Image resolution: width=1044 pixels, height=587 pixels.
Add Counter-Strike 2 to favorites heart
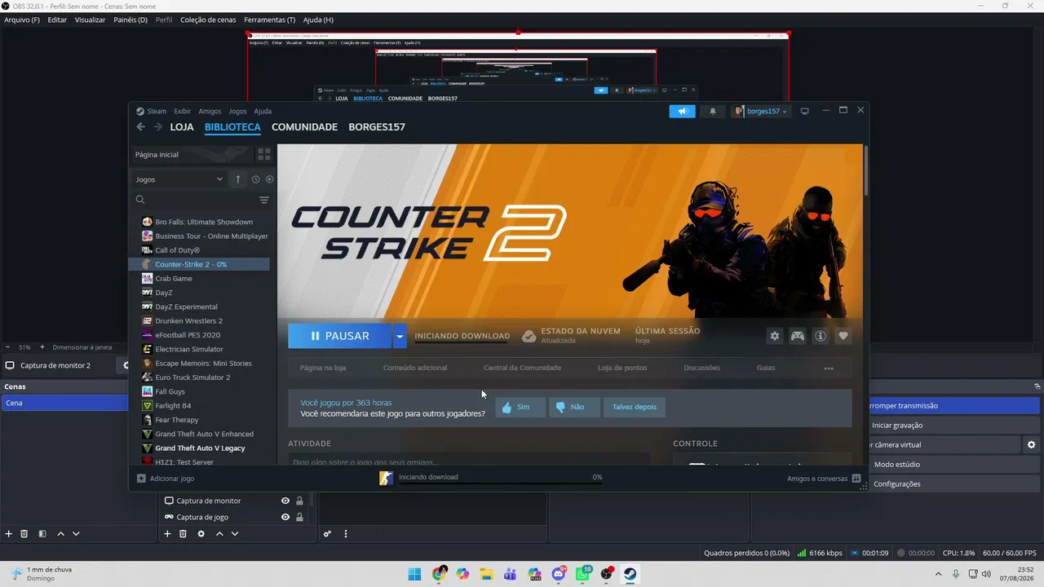coord(843,336)
